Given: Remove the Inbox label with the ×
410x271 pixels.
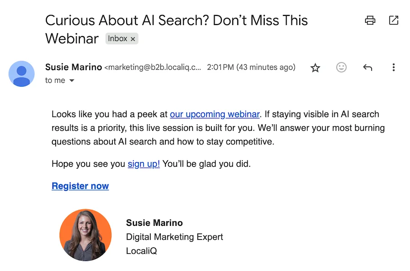Looking at the screenshot, I should point(133,39).
